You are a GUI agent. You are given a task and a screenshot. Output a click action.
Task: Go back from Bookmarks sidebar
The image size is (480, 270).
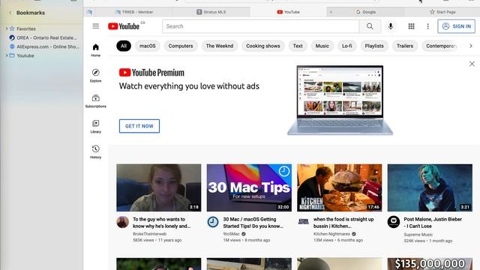pos(10,13)
